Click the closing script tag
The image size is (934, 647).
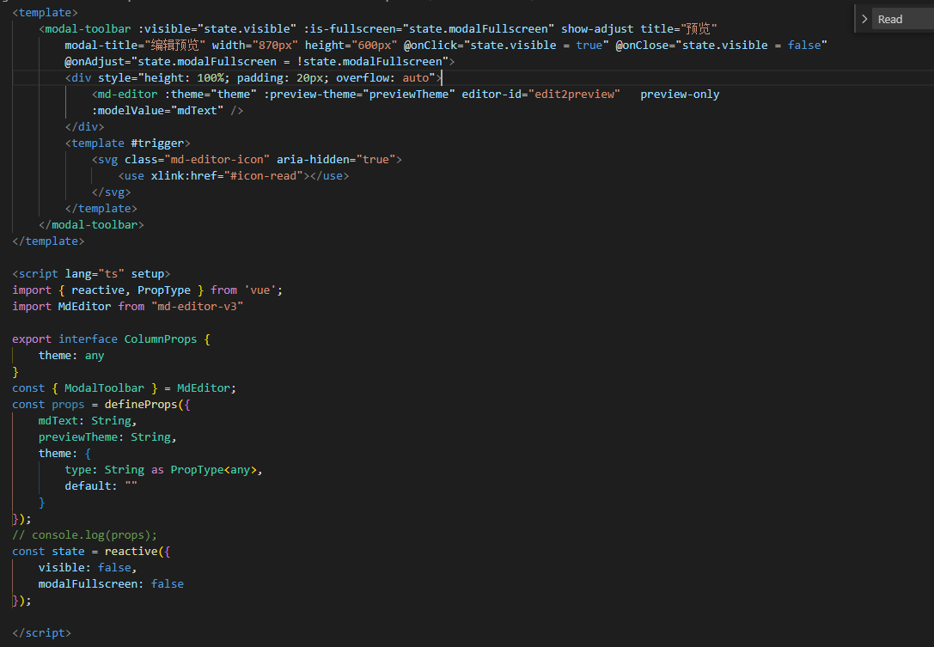click(40, 632)
